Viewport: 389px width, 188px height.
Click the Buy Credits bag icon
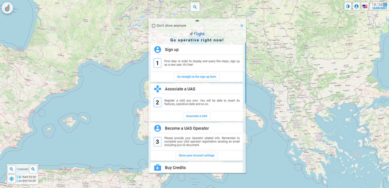click(158, 167)
